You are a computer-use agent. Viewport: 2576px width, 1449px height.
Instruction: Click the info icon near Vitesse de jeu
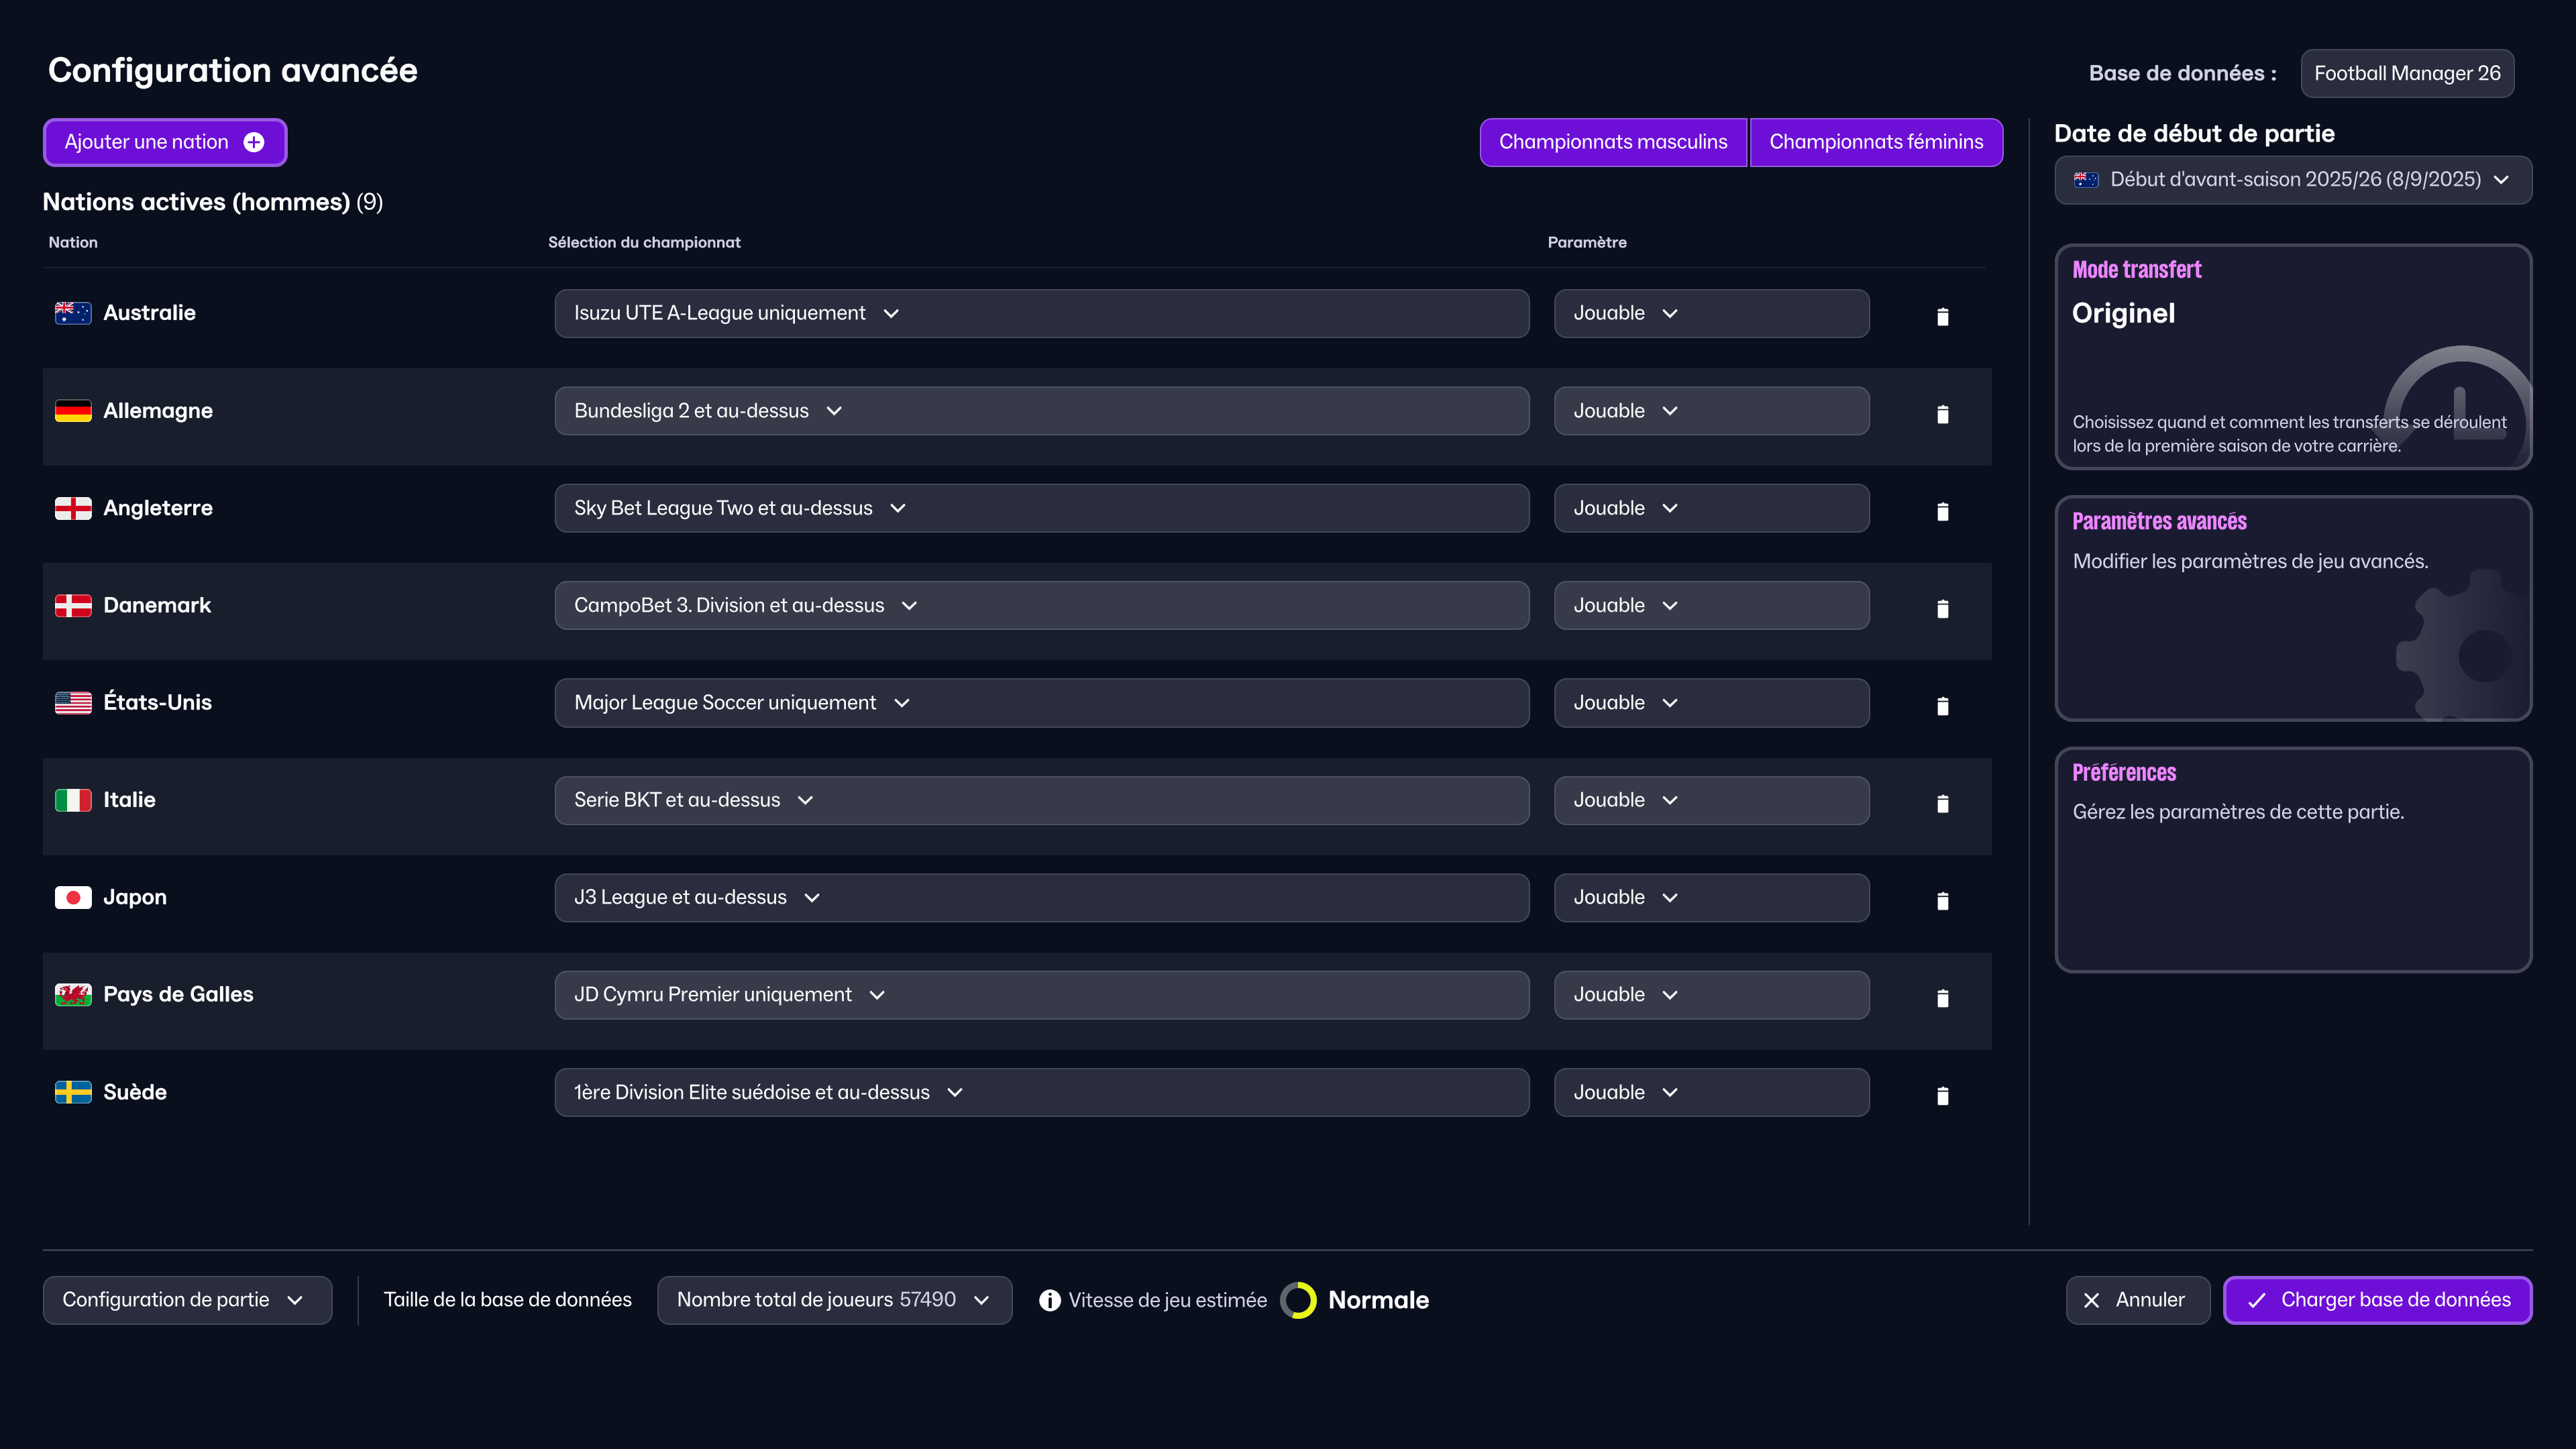click(x=1049, y=1300)
